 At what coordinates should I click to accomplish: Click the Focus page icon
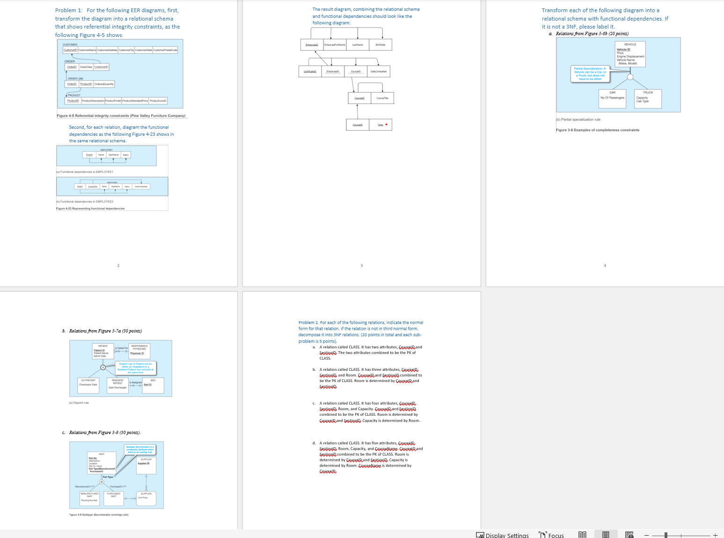pos(542,535)
